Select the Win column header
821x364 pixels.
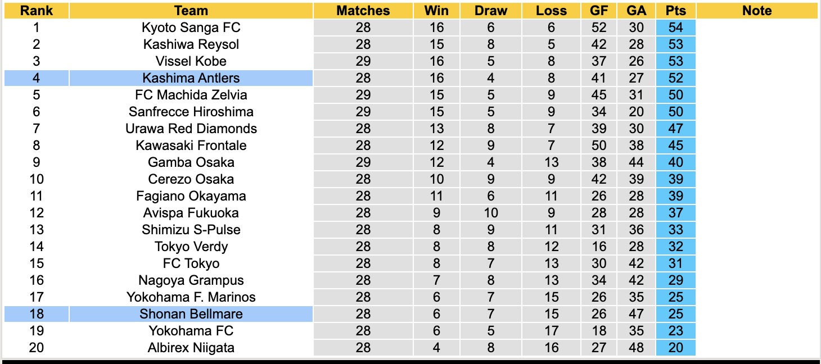click(436, 11)
